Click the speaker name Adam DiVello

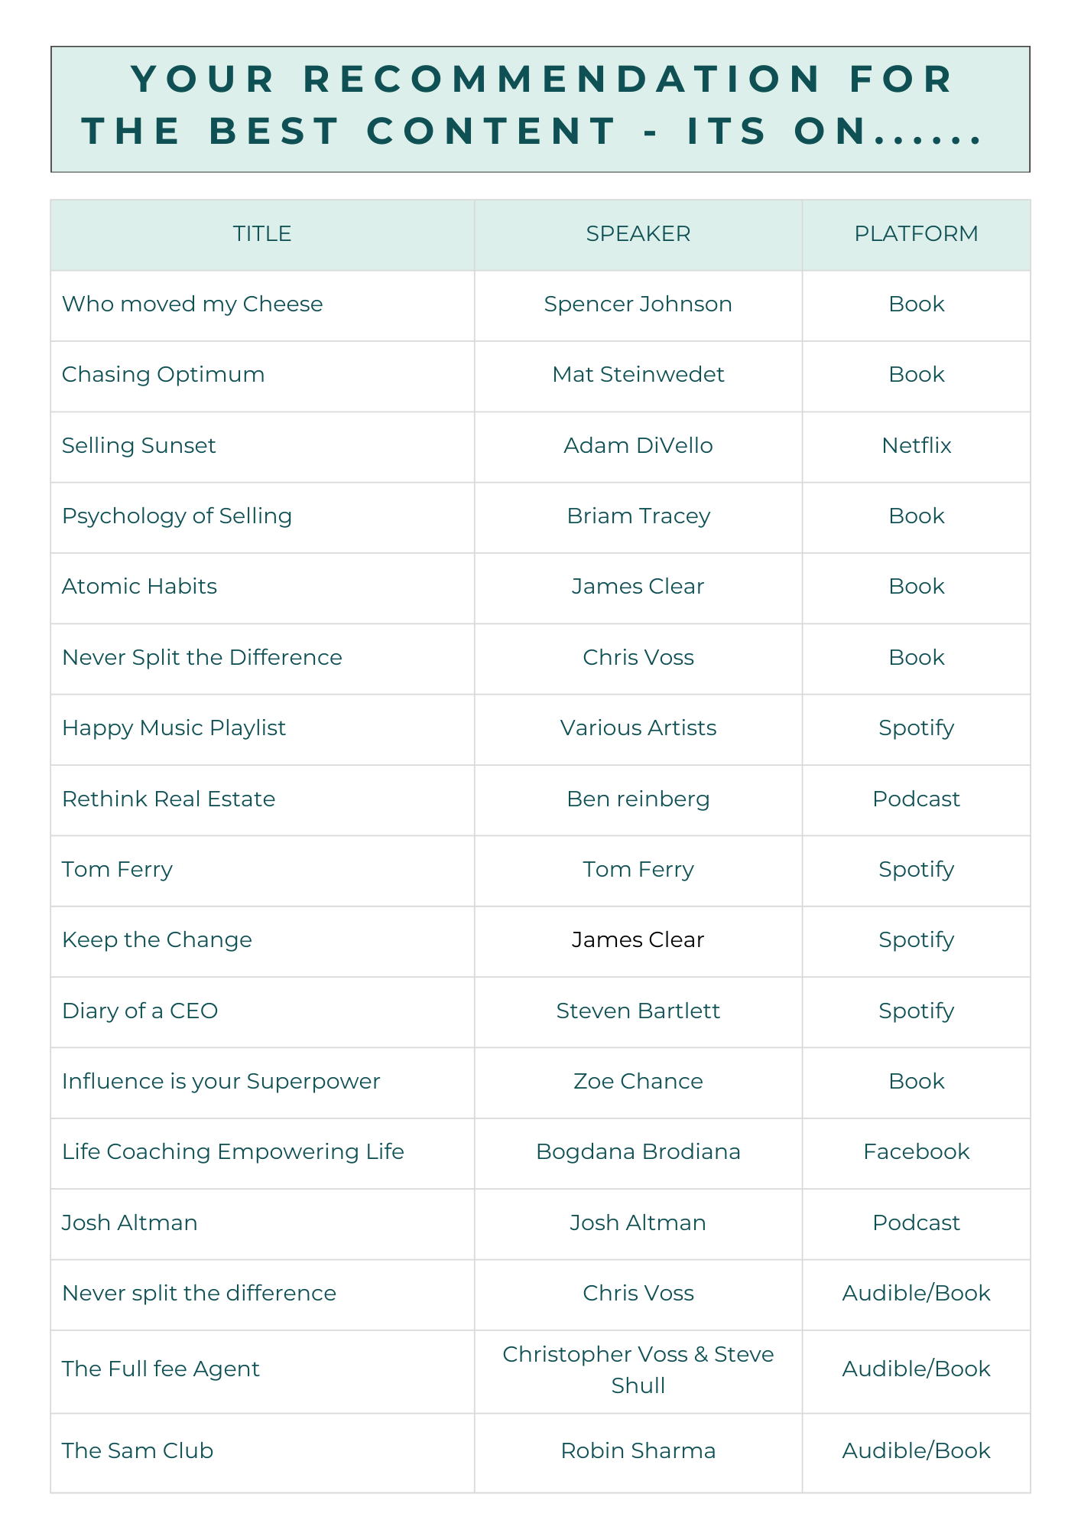pyautogui.click(x=638, y=446)
